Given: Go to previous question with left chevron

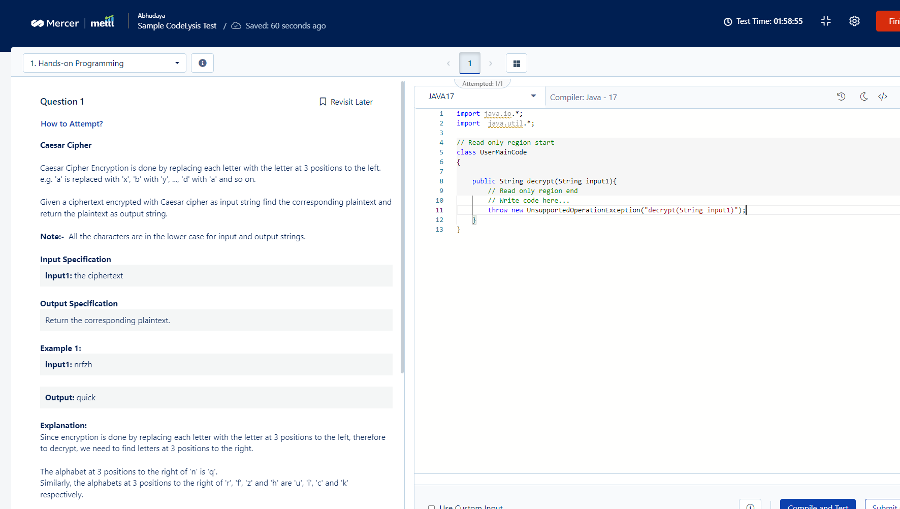Looking at the screenshot, I should pos(448,63).
